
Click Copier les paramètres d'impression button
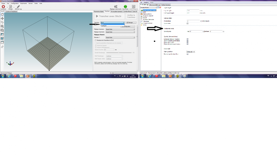(109, 43)
